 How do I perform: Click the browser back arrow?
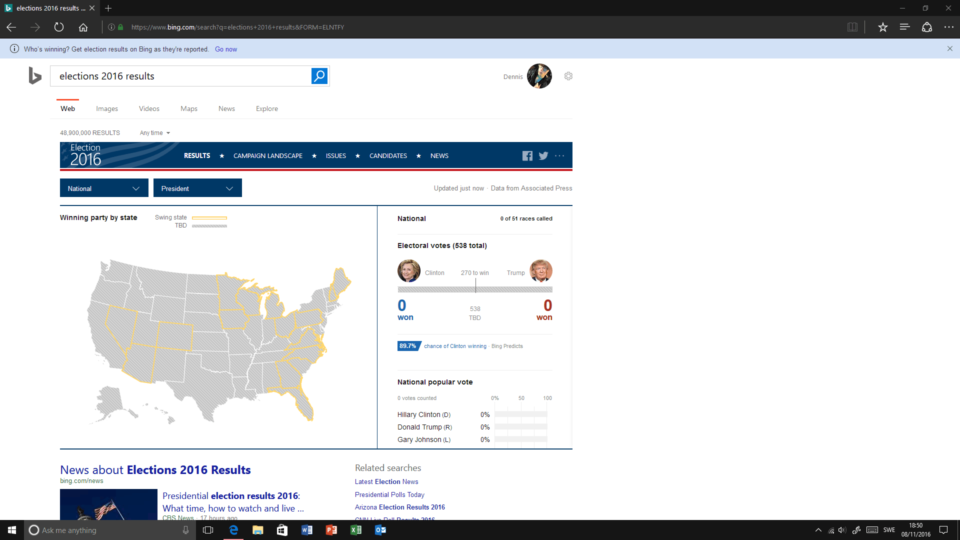[11, 27]
